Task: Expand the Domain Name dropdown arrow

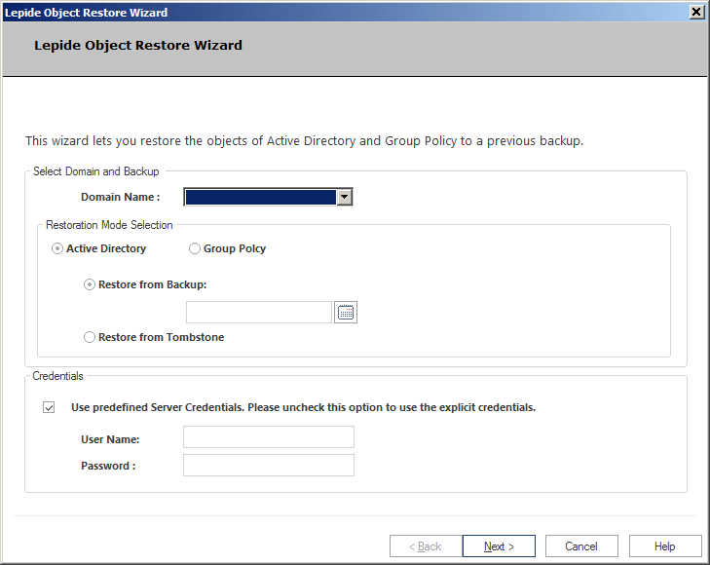Action: 344,197
